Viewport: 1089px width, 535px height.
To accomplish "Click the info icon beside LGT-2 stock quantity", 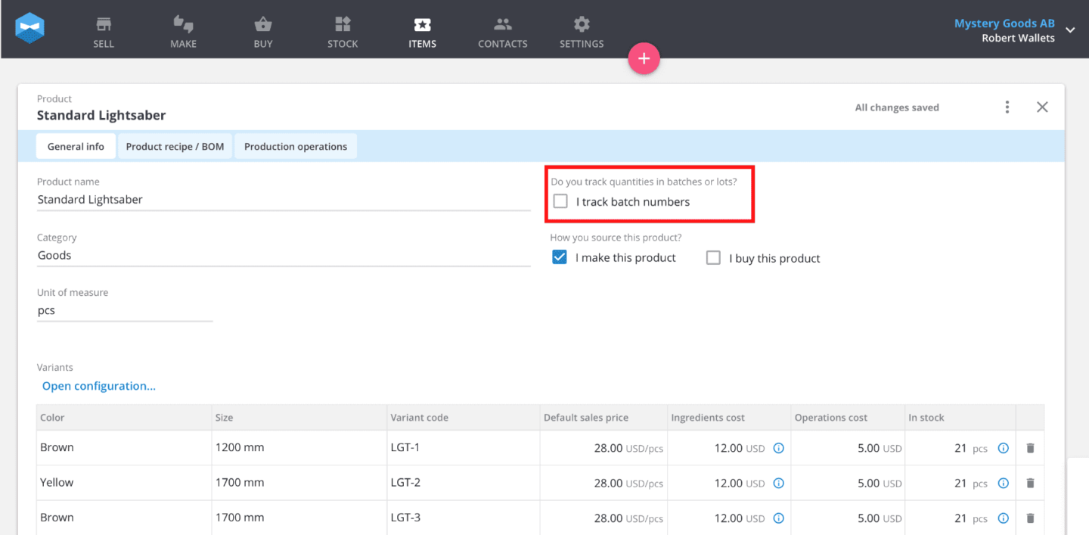I will [1003, 483].
